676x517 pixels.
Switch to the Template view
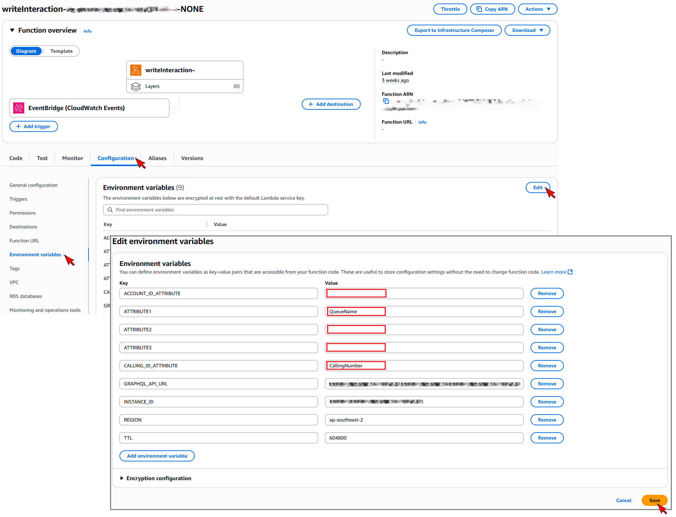pyautogui.click(x=61, y=51)
